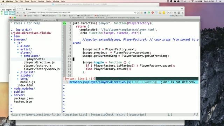Reload the page in Chrome
The width and height of the screenshot is (224, 126).
click(24, 13)
